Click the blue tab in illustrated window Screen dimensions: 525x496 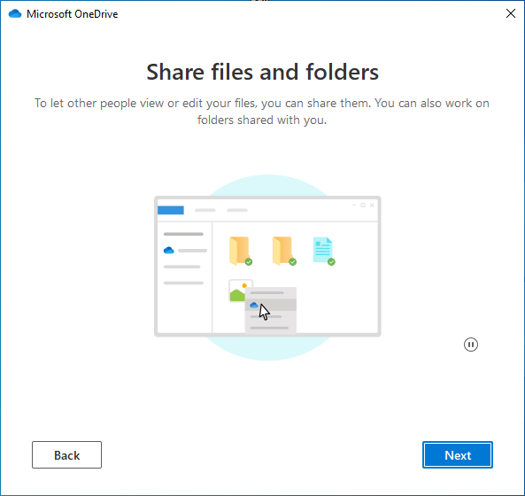171,210
